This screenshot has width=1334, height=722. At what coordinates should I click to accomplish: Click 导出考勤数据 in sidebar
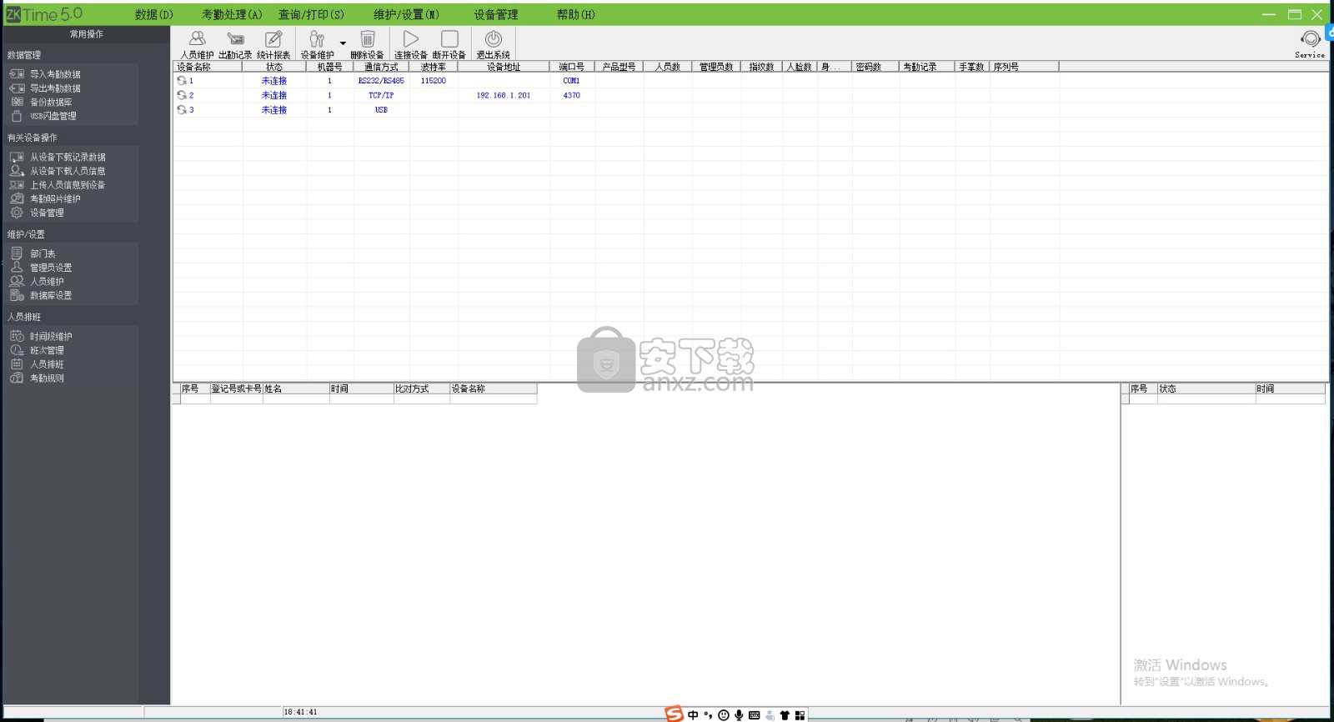(x=55, y=88)
